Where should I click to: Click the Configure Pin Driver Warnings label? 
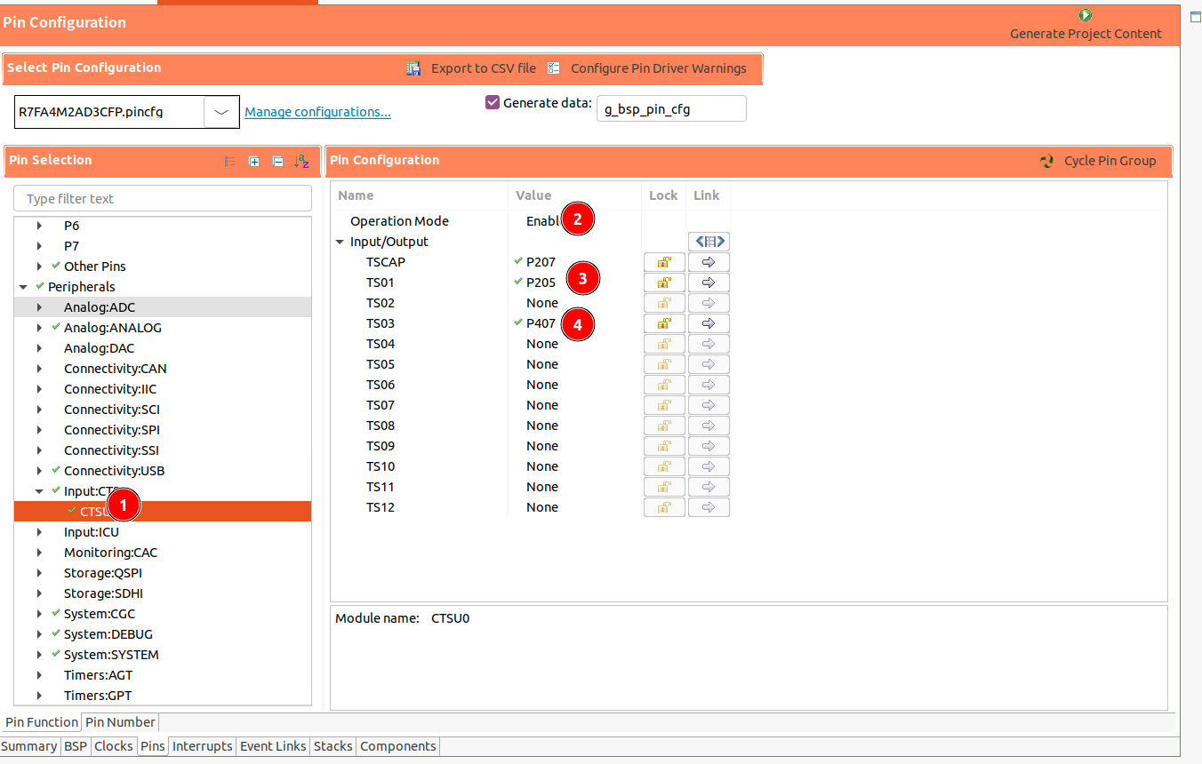pyautogui.click(x=659, y=68)
